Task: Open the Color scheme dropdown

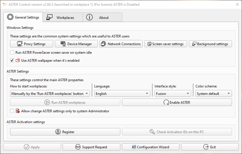Action: coord(214,93)
